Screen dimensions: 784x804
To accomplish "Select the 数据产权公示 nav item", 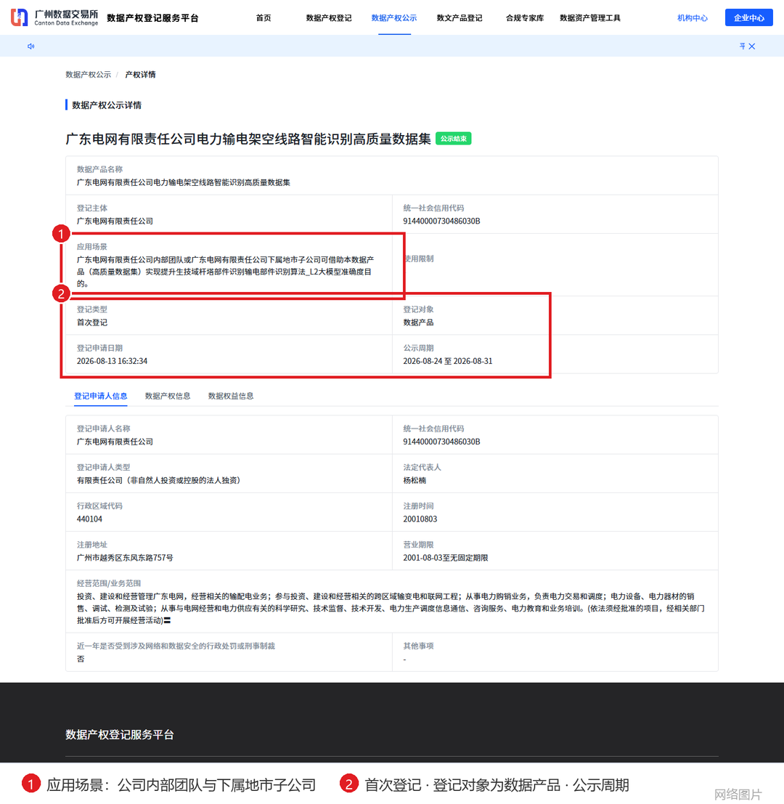I will 394,18.
